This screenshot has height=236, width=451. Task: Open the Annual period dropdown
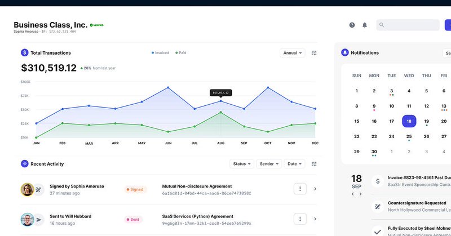(x=292, y=53)
